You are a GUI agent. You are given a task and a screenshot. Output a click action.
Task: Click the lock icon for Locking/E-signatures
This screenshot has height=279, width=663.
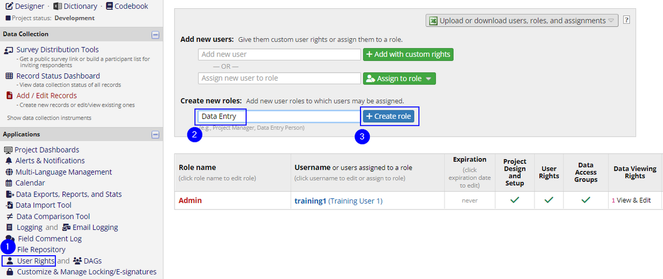pos(10,272)
